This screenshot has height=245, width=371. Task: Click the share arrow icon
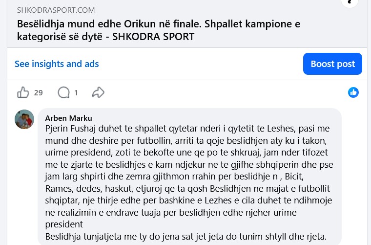point(99,92)
